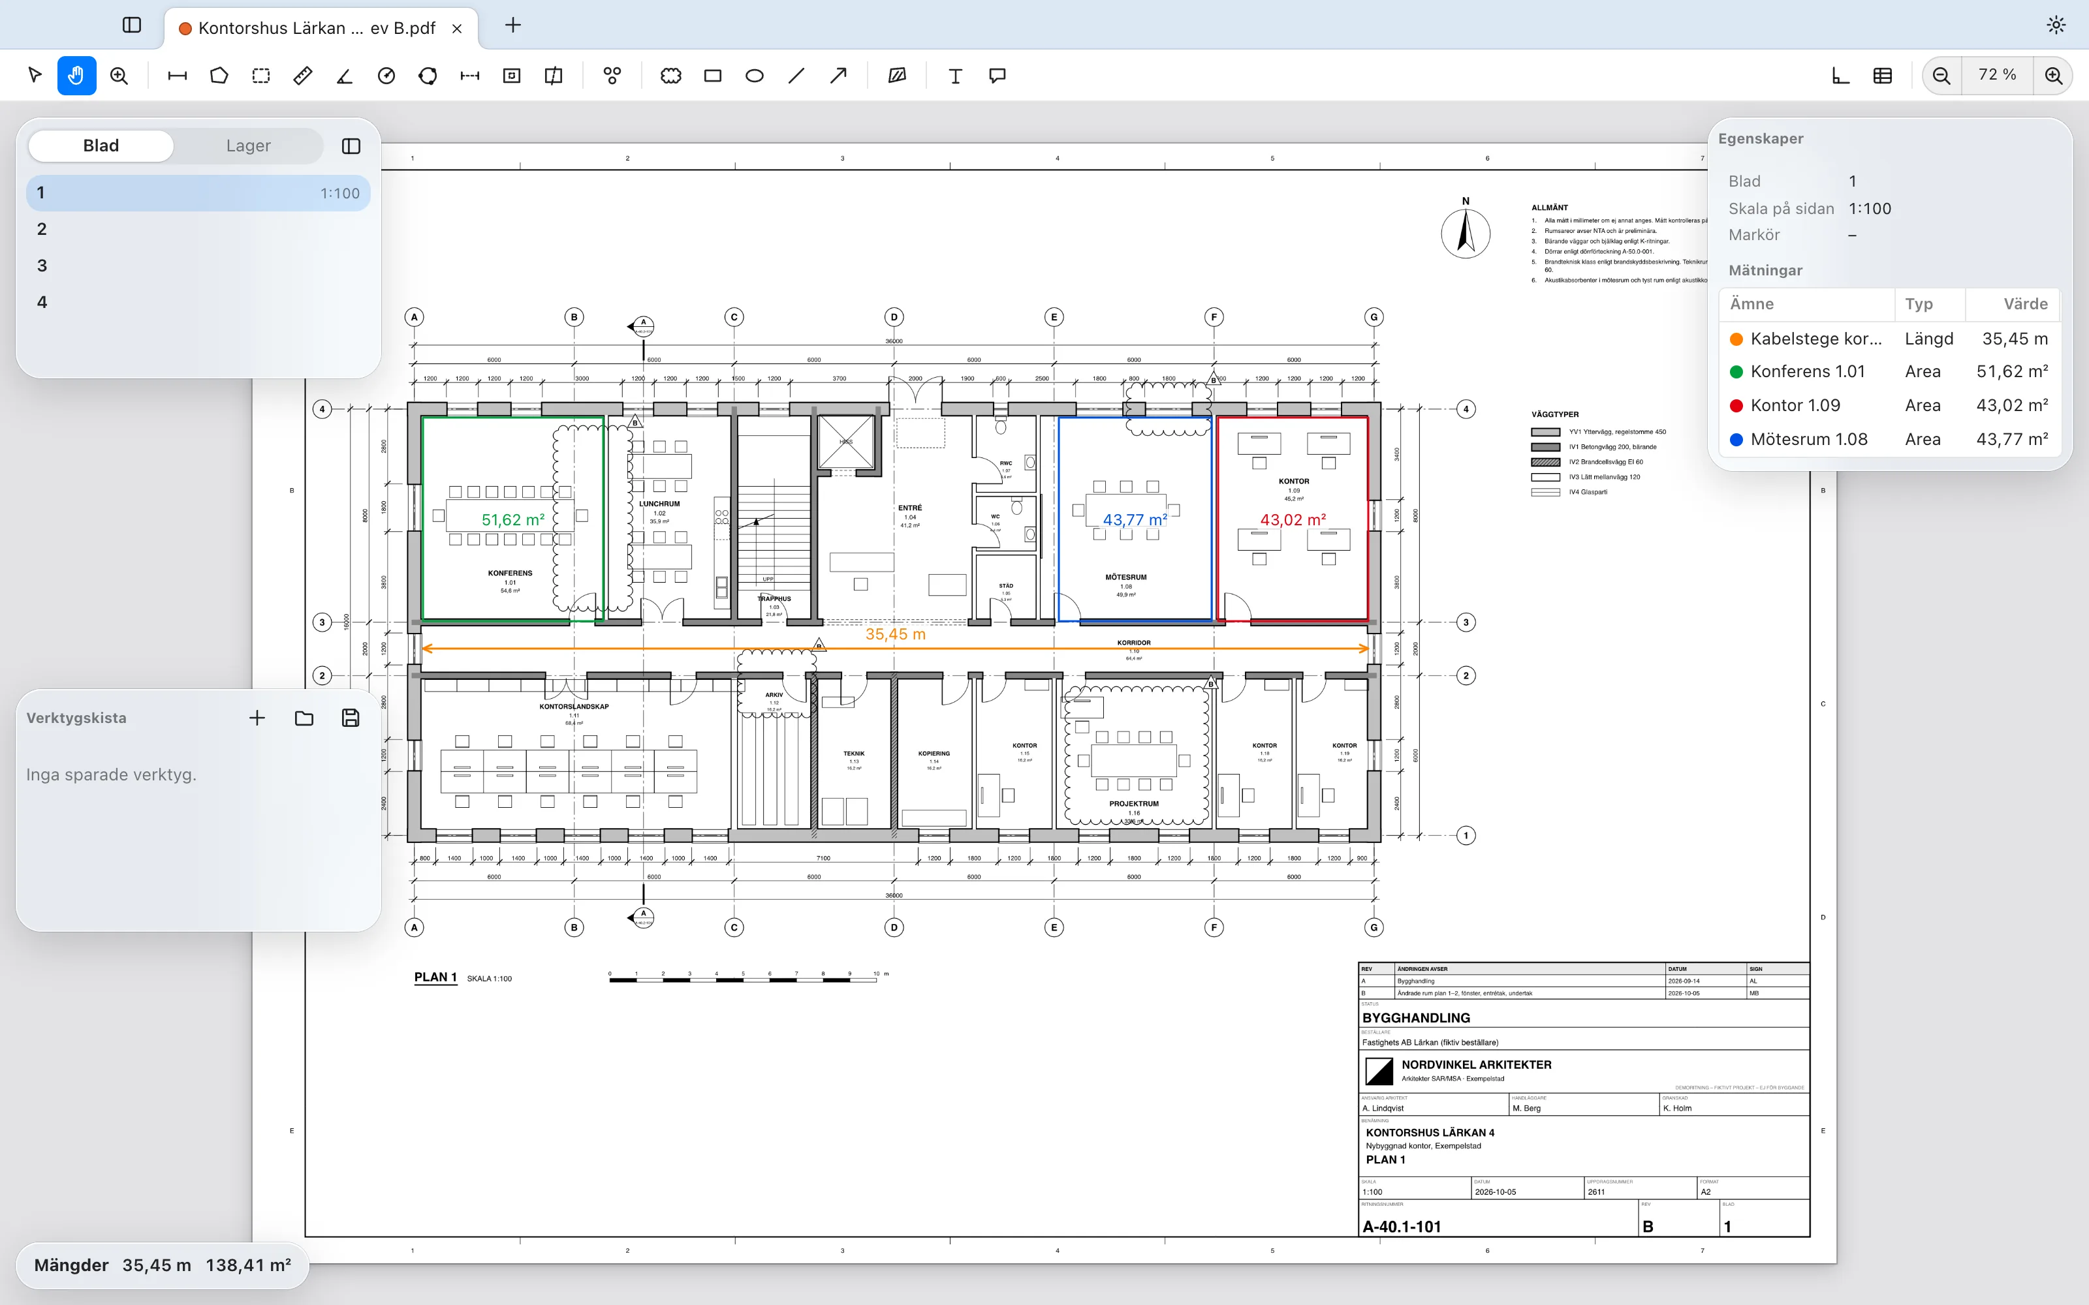Toggle the light theme sun icon
Viewport: 2089px width, 1305px height.
pos(2056,25)
